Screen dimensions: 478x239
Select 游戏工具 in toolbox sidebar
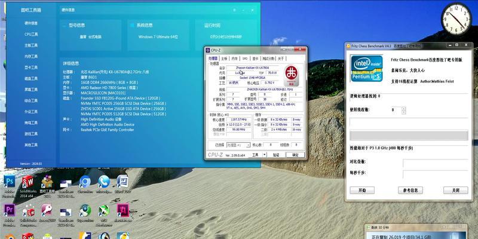point(31,134)
